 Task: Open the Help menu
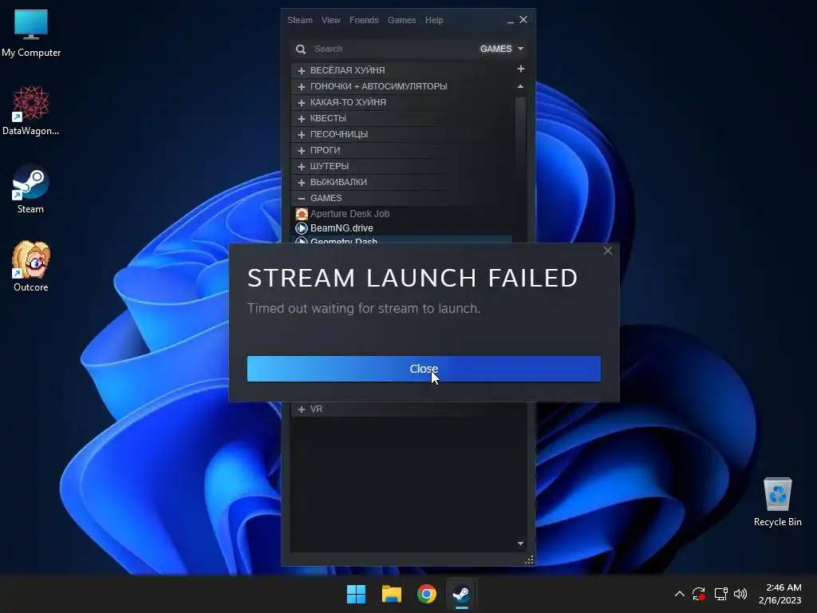[x=434, y=20]
